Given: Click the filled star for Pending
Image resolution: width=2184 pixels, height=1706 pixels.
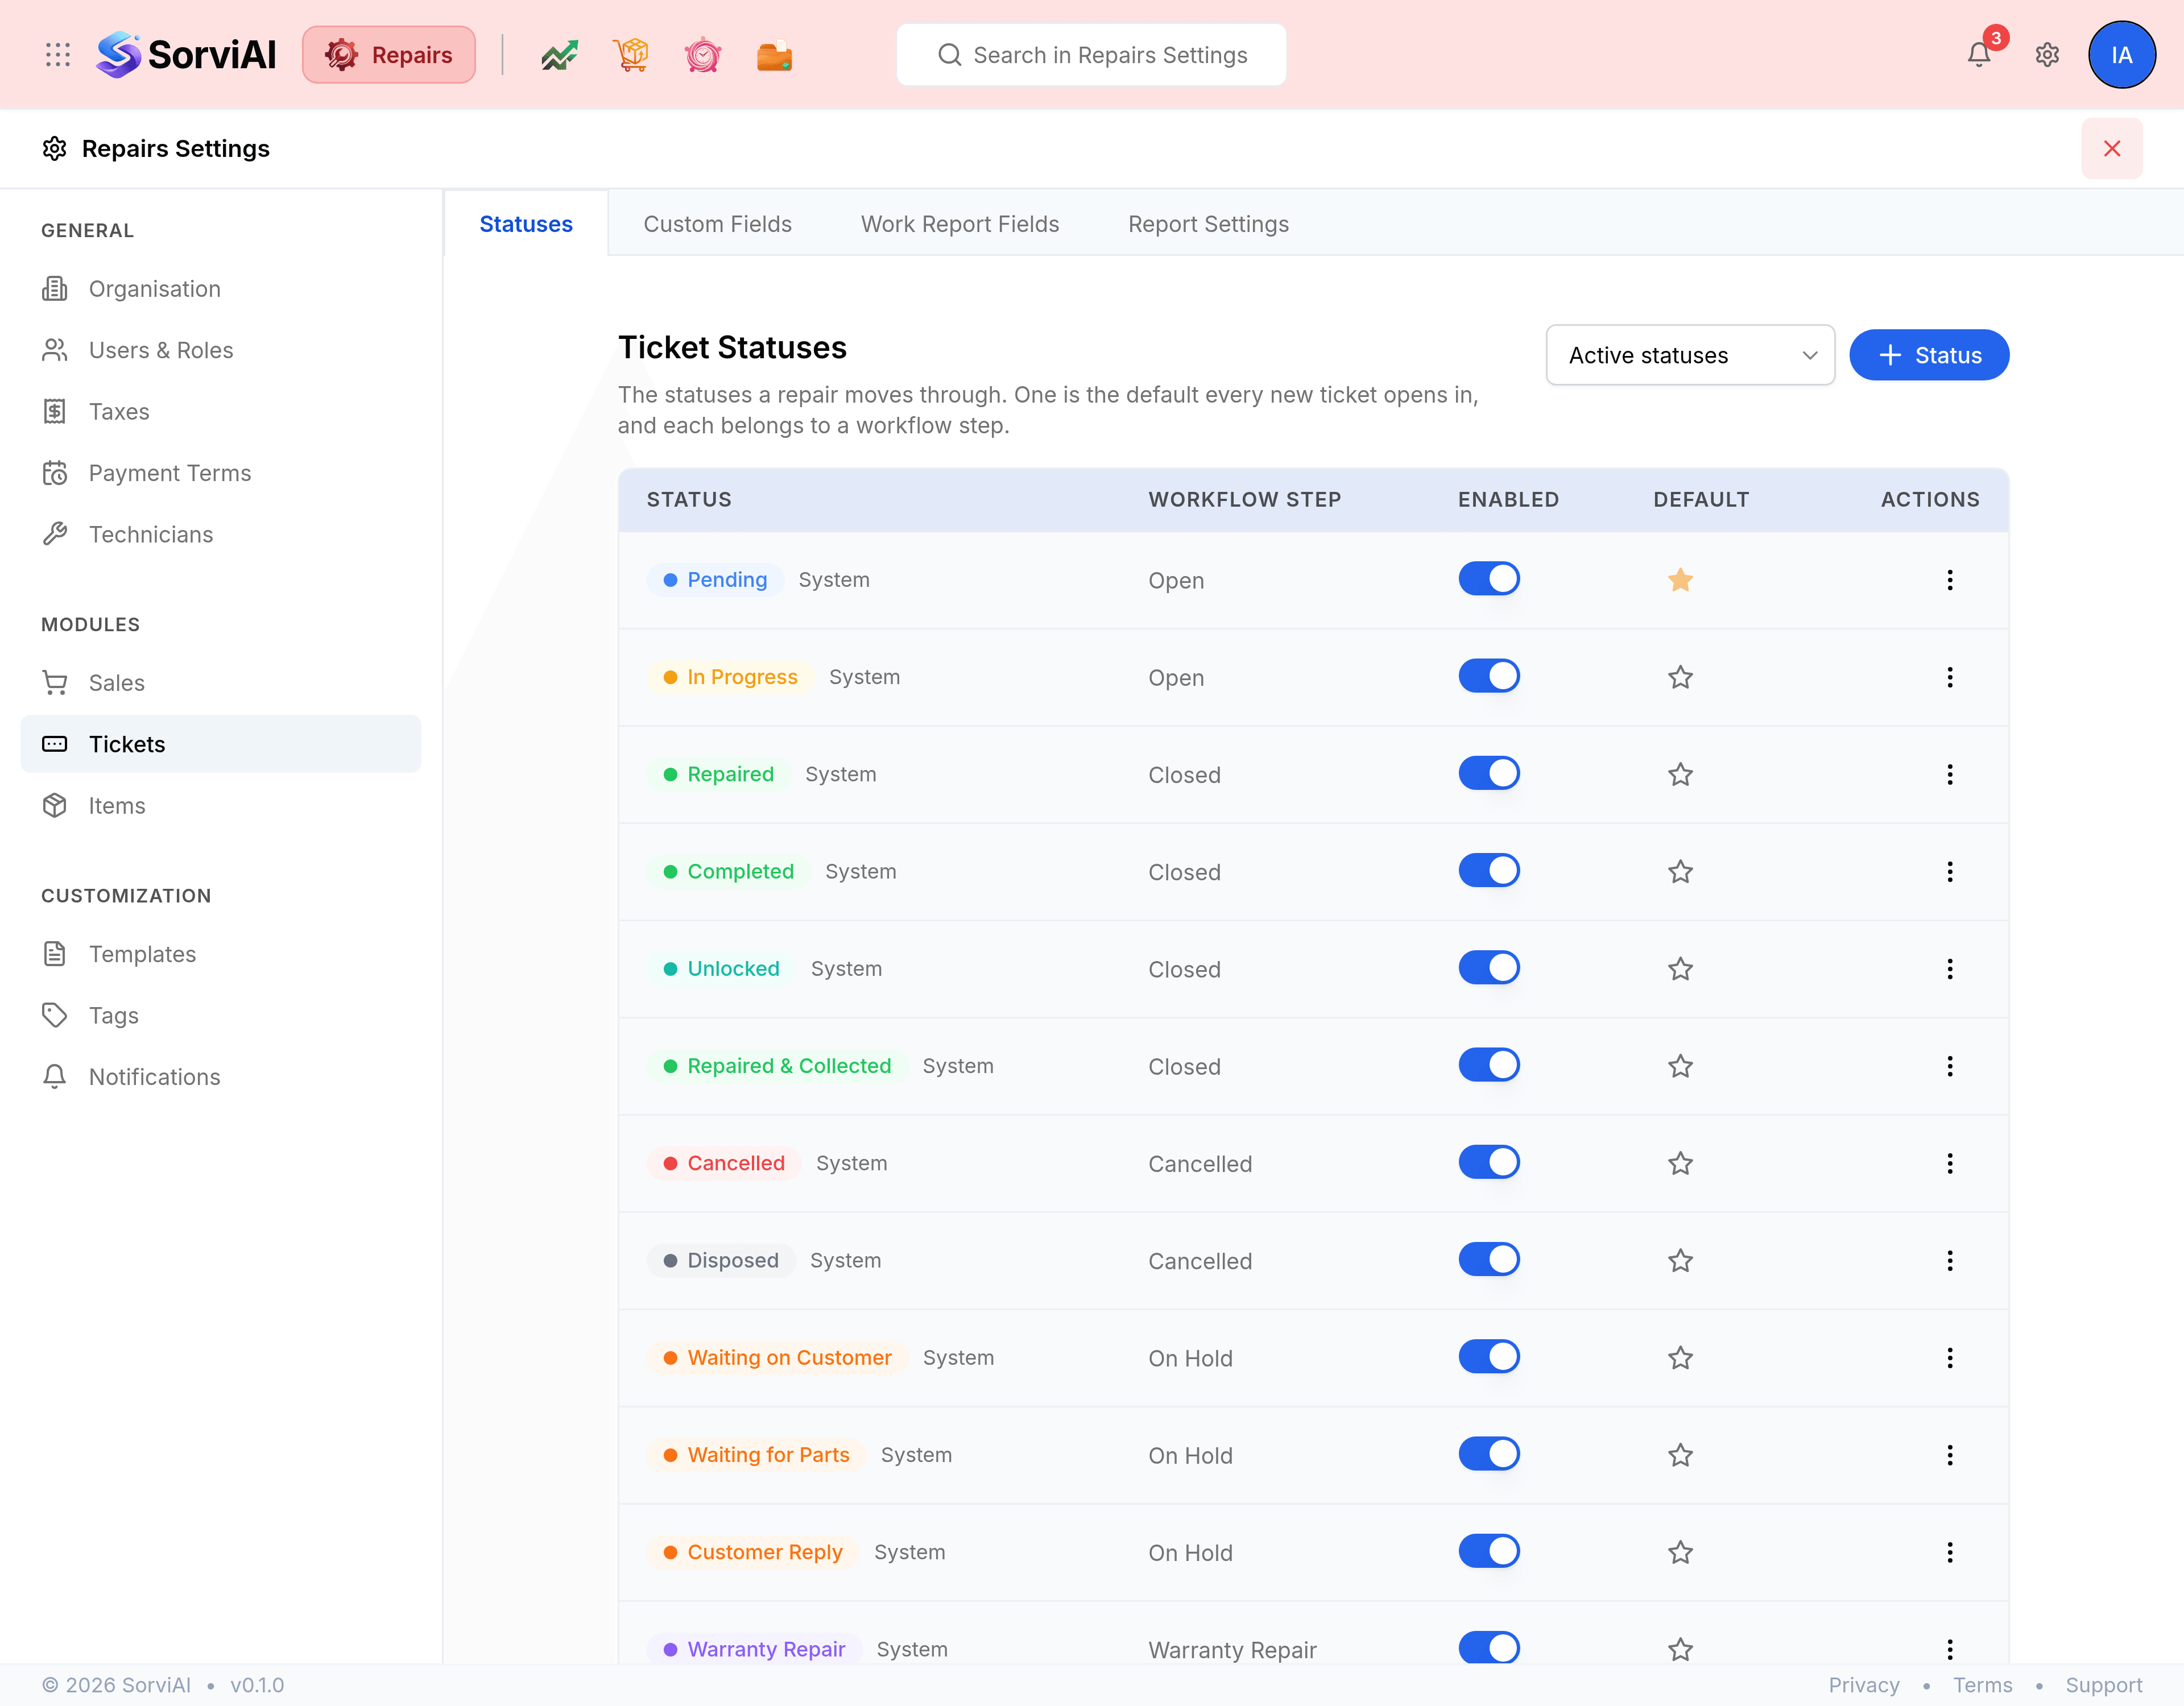Looking at the screenshot, I should pos(1680,580).
